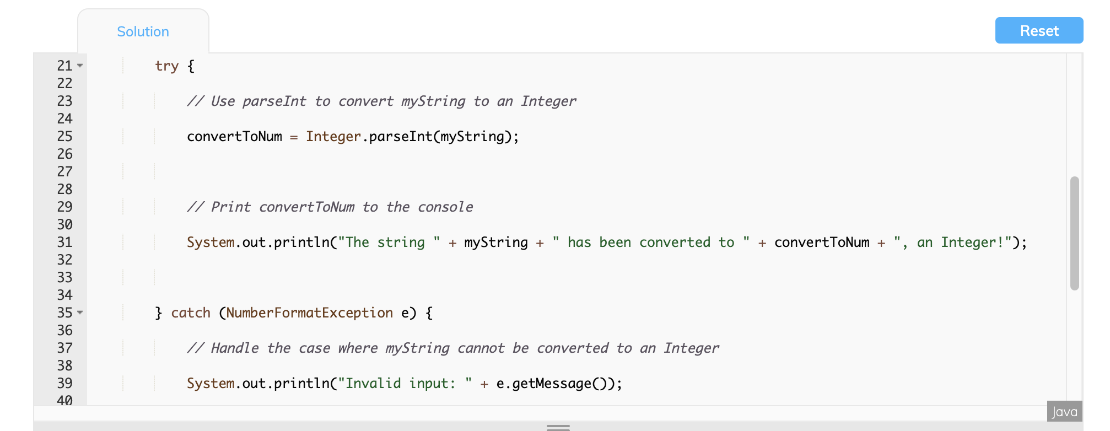Click the Integer keyword on line 25
Screen dimensions: 1110x431
coord(333,136)
